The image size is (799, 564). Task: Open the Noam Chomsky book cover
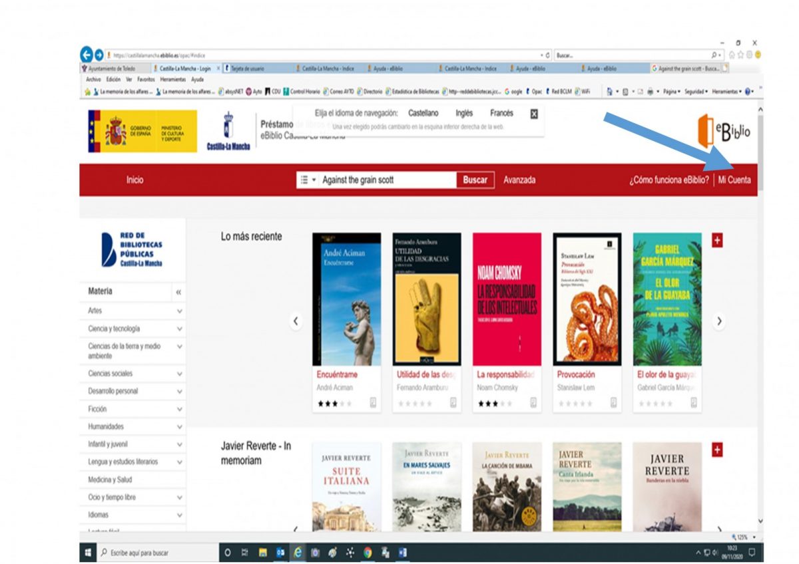pyautogui.click(x=507, y=299)
